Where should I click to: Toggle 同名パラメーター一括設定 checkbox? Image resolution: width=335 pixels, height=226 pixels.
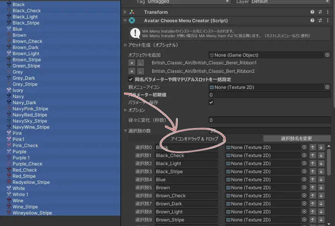131,79
